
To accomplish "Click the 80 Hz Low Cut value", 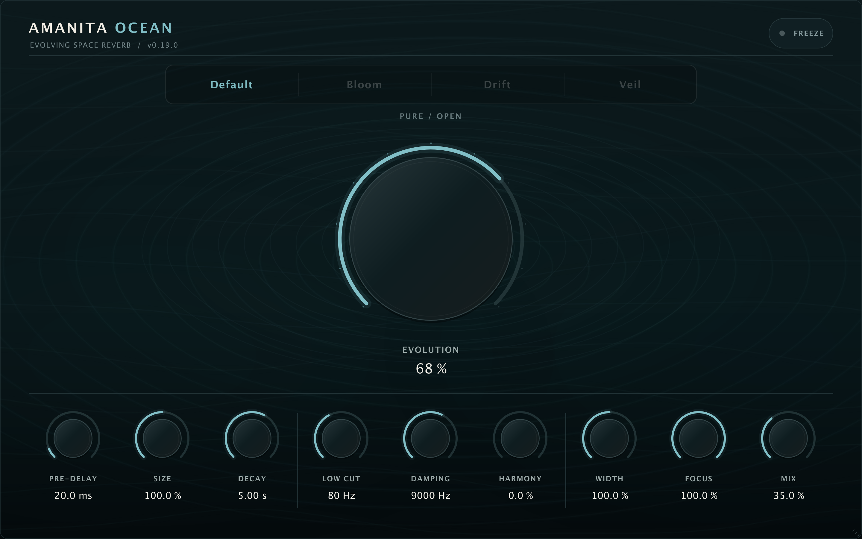I will point(341,496).
